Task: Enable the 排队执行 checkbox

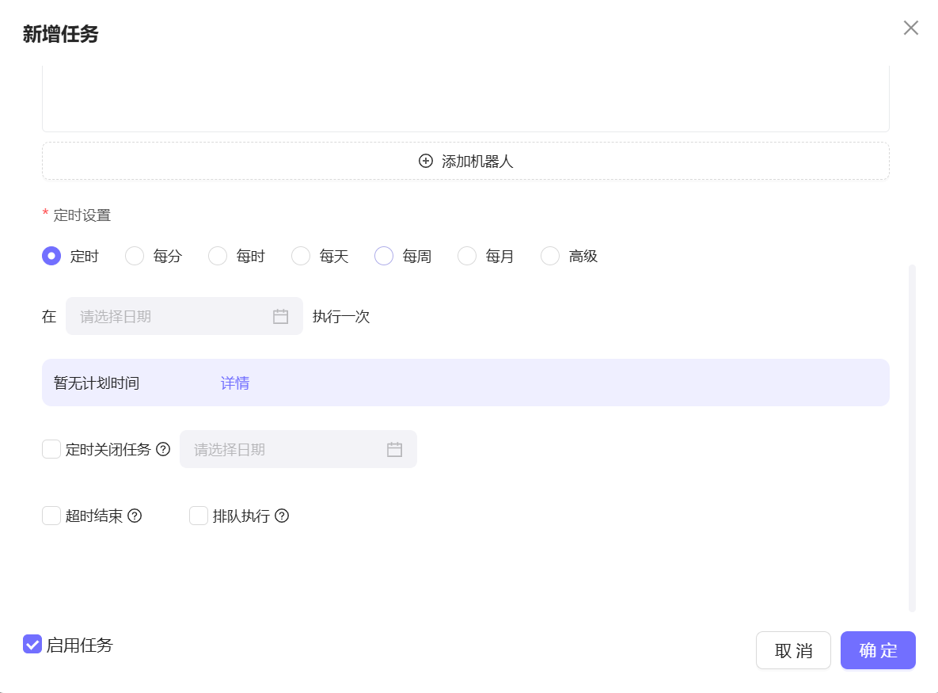Action: [x=198, y=516]
